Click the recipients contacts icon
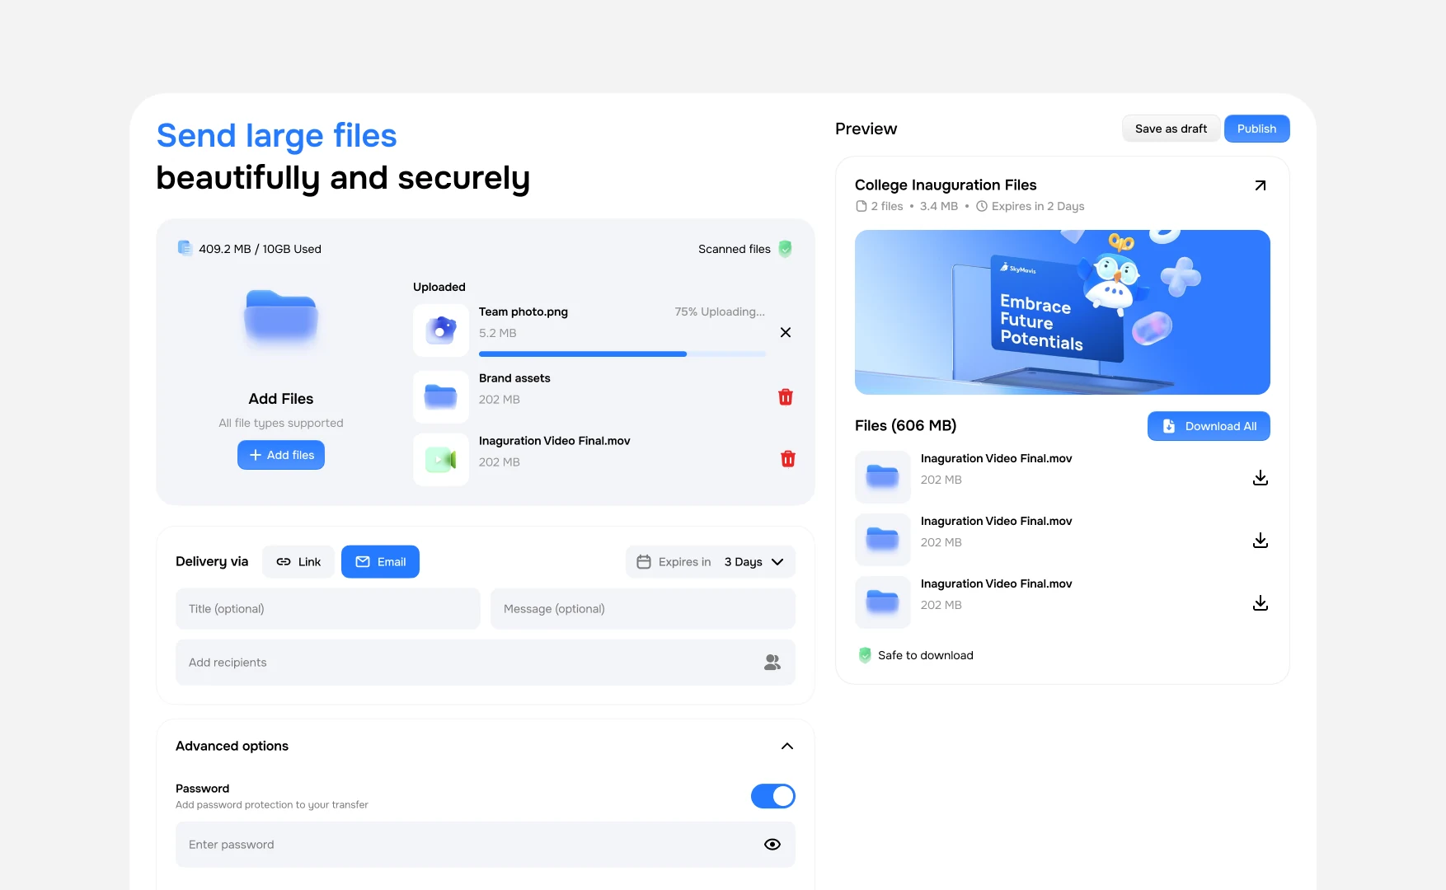Viewport: 1446px width, 890px height. [x=772, y=663]
